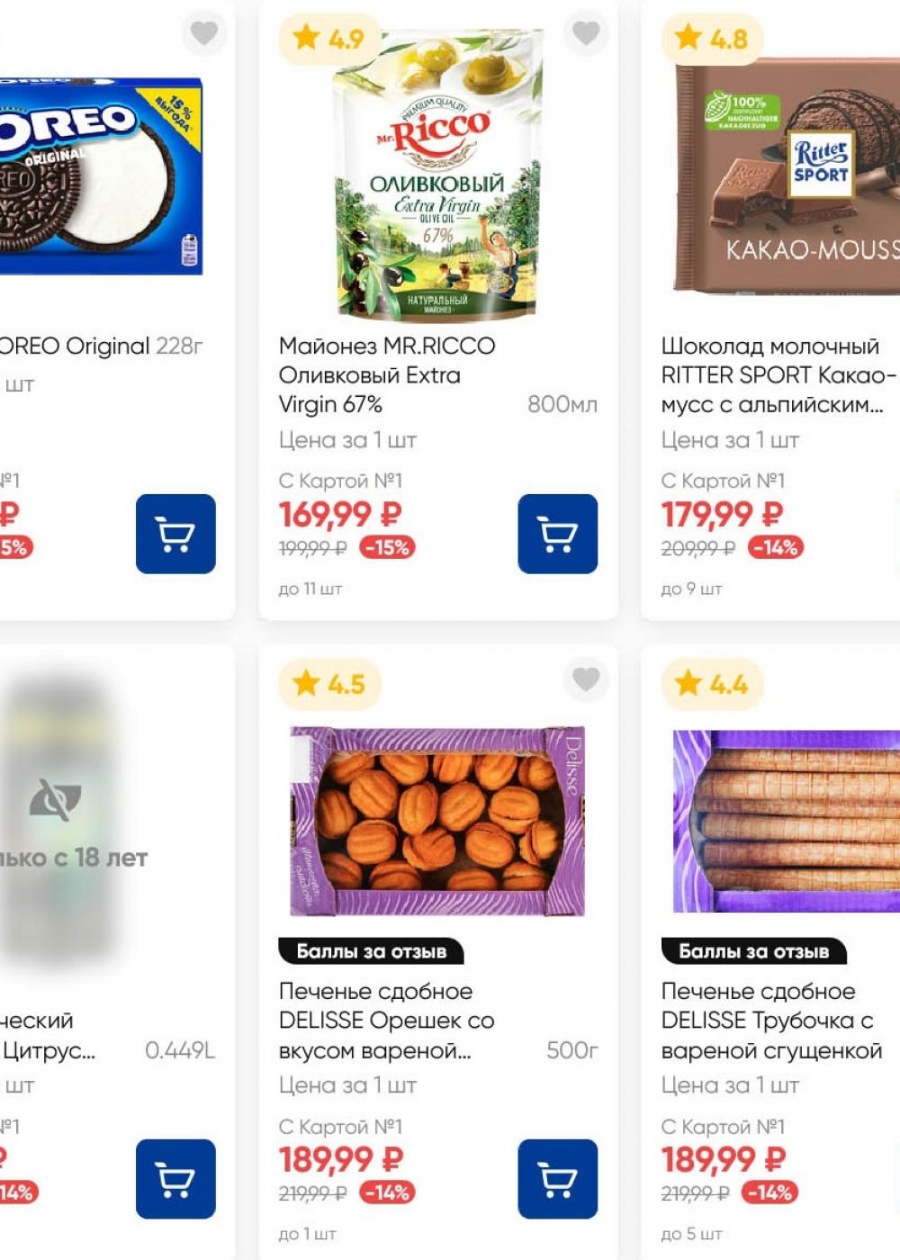Screen dimensions: 900x1260
Task: Add OREO Original cookies to cart
Action: pos(175,534)
